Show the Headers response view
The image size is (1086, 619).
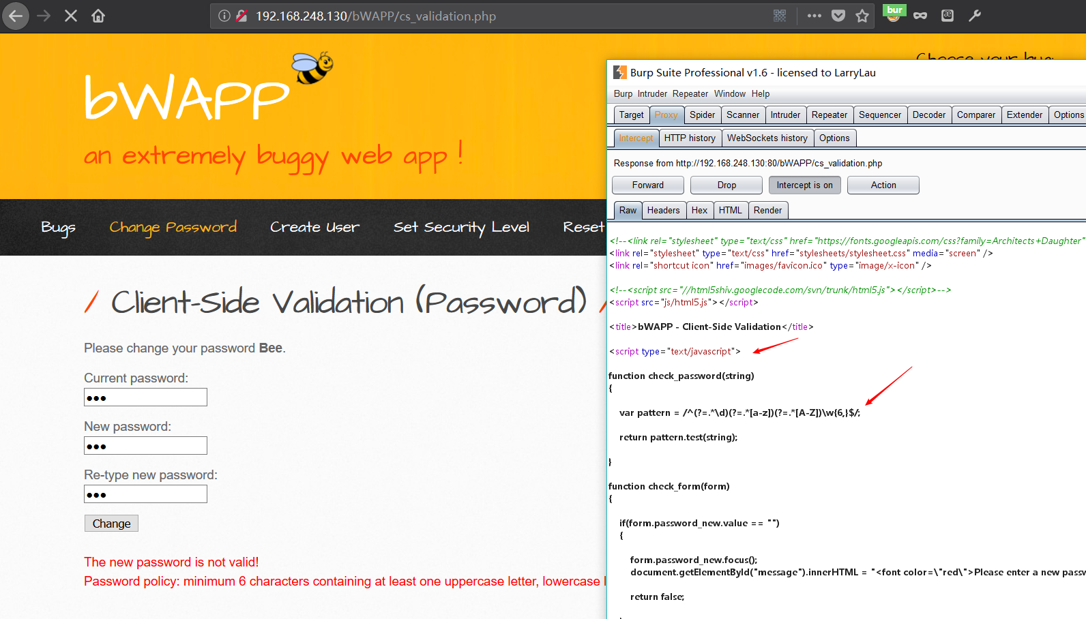663,211
